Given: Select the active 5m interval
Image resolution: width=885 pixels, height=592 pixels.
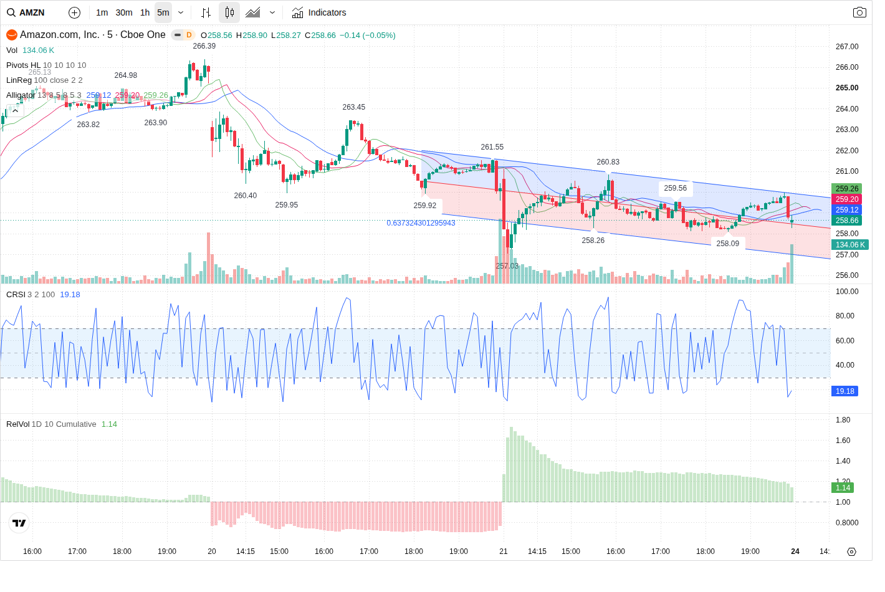Looking at the screenshot, I should coord(163,12).
